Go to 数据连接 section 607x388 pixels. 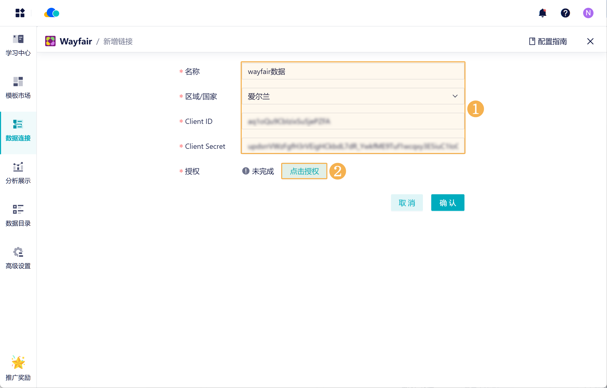click(18, 131)
